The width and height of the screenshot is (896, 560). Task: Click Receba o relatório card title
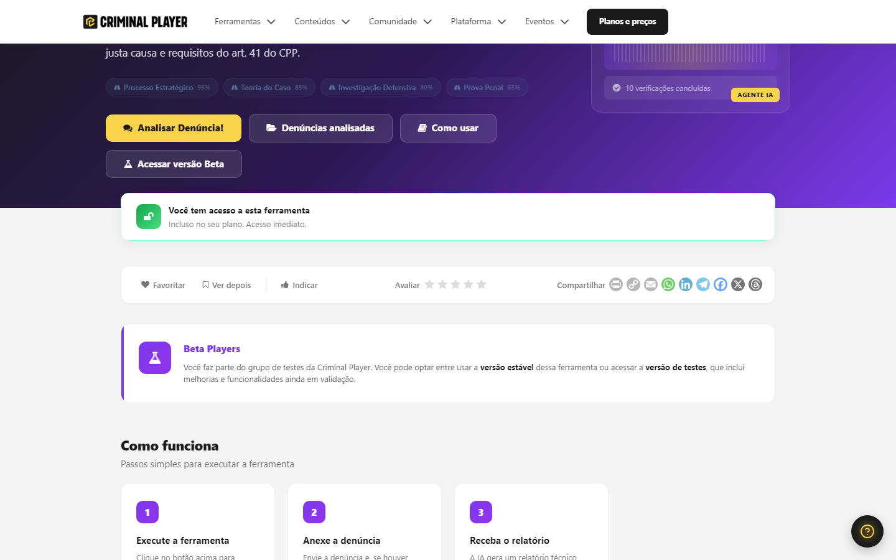510,541
